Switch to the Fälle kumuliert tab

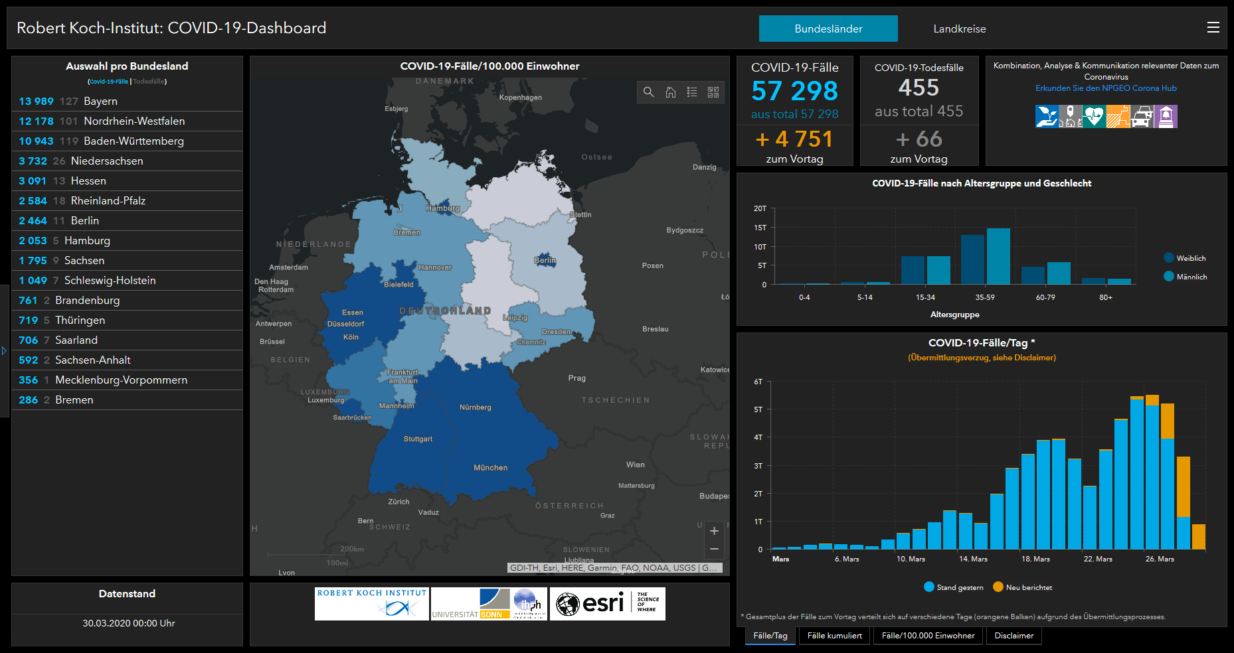834,636
